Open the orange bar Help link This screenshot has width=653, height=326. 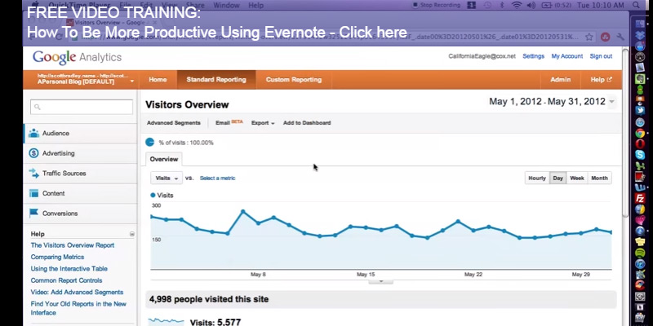click(601, 79)
